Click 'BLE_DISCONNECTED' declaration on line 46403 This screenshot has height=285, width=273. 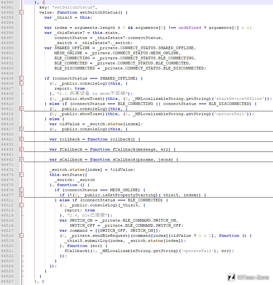click(x=75, y=68)
